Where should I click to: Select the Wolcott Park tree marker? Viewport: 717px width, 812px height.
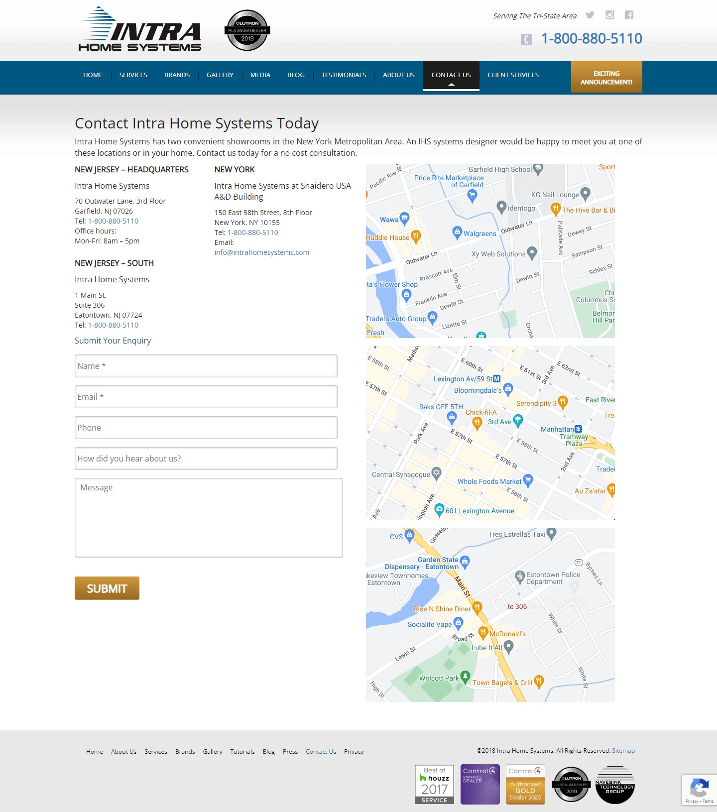tap(465, 677)
